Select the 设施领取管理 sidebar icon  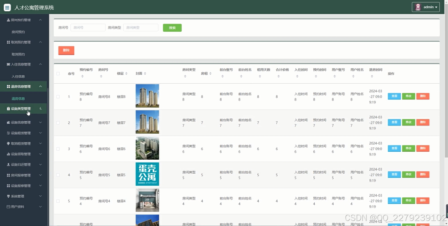coord(9,154)
